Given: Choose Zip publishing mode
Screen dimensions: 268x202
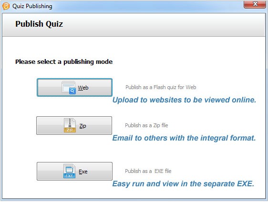Looking at the screenshot, I should coord(74,125).
